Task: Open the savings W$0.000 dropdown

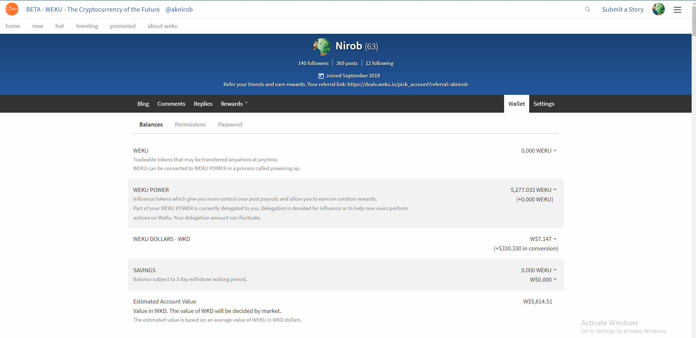Action: 543,279
